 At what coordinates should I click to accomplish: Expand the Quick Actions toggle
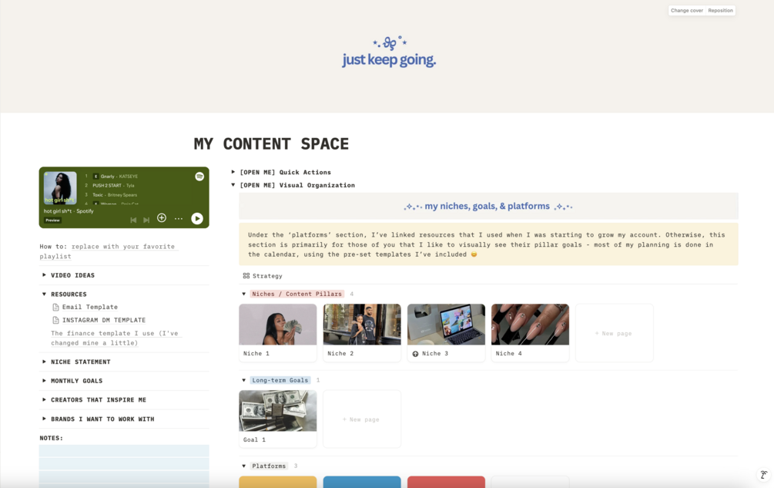click(x=233, y=172)
